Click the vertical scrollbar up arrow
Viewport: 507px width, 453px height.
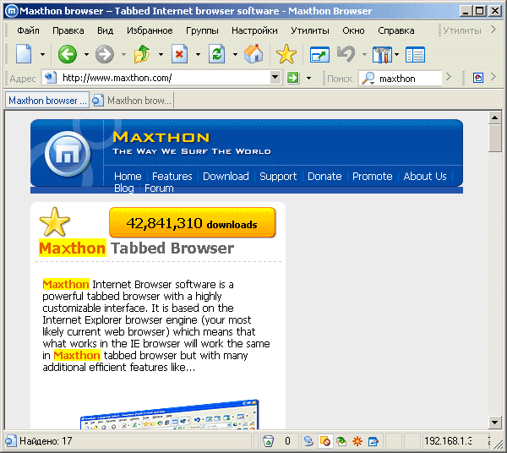(494, 117)
